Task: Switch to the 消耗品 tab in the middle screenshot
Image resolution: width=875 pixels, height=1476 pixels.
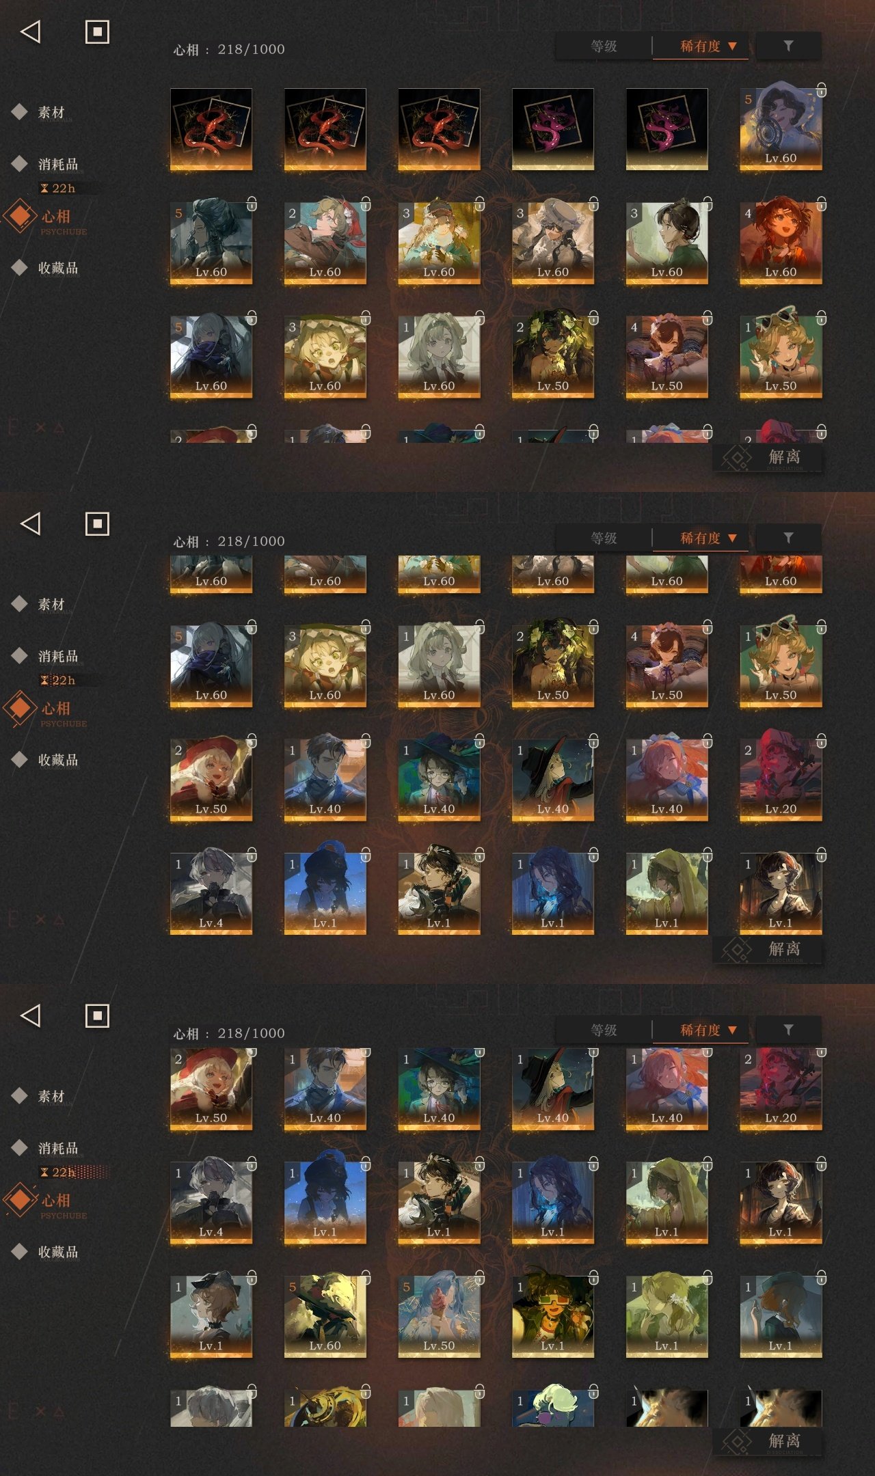Action: (x=58, y=656)
